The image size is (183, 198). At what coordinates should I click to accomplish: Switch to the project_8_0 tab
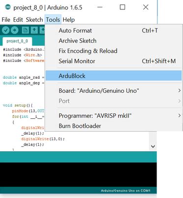click(x=17, y=41)
